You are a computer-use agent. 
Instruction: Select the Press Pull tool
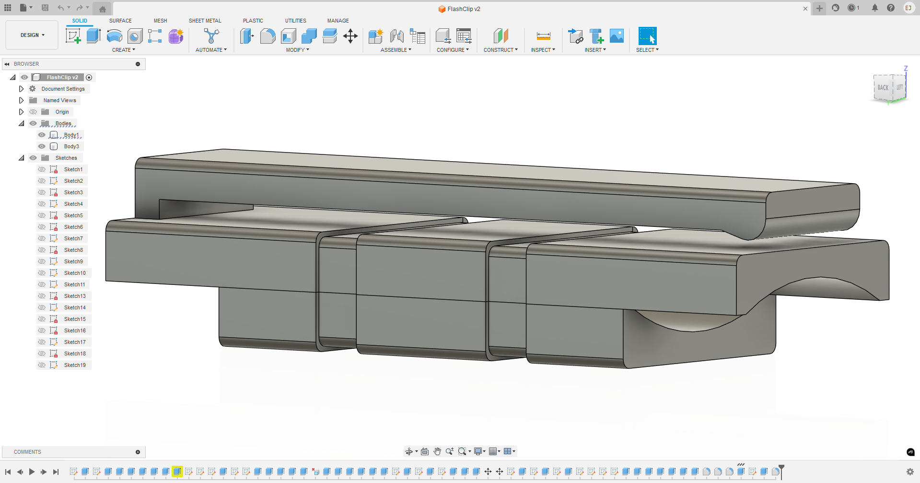247,36
